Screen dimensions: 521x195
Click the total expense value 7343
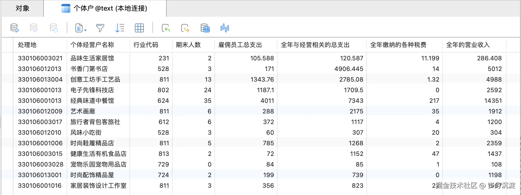coord(356,101)
